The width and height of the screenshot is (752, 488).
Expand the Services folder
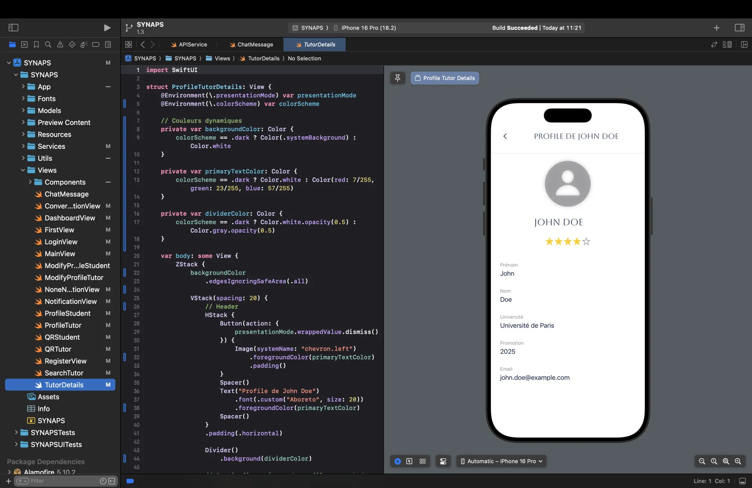[x=23, y=146]
